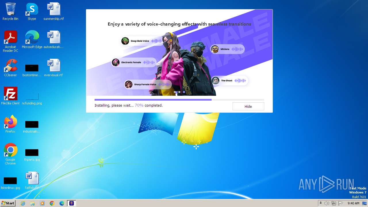The image size is (368, 207).
Task: Select the industrialn... file icon
Action: click(32, 126)
